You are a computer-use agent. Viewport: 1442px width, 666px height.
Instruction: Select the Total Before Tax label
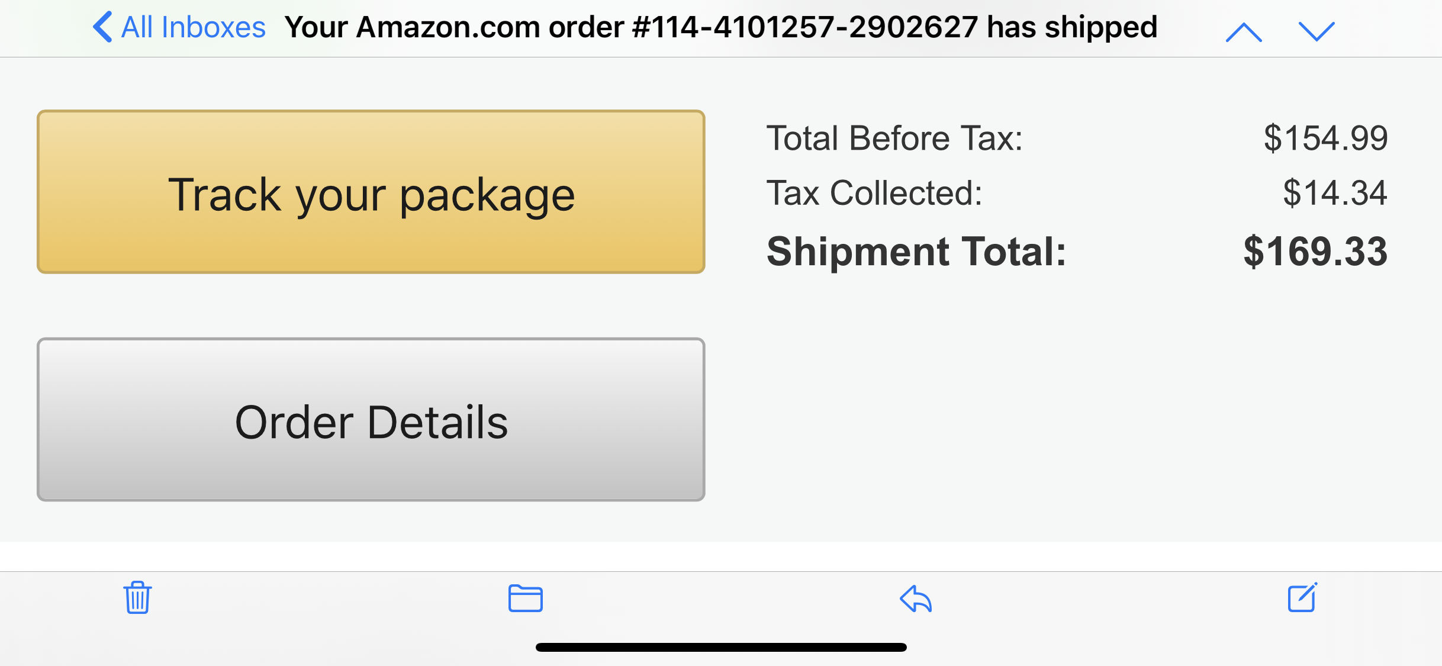894,139
